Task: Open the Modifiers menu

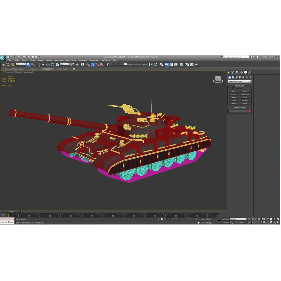Action: tap(49, 60)
